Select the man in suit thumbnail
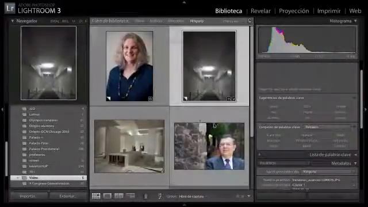Screen dimensions: 368x207 click(x=209, y=146)
